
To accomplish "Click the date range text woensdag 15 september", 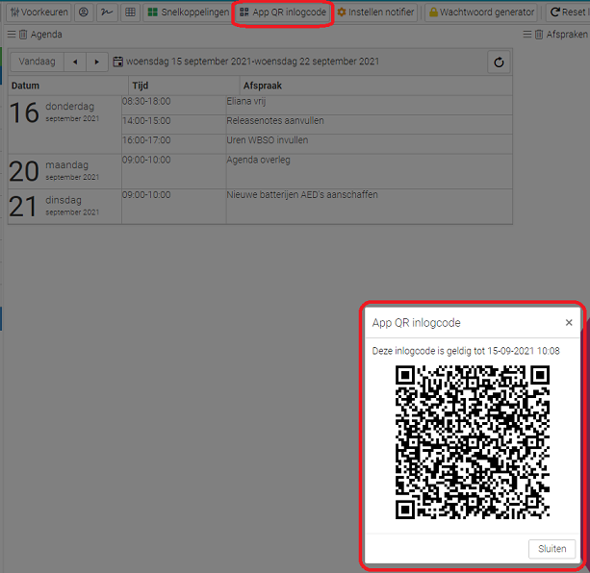I will click(252, 62).
